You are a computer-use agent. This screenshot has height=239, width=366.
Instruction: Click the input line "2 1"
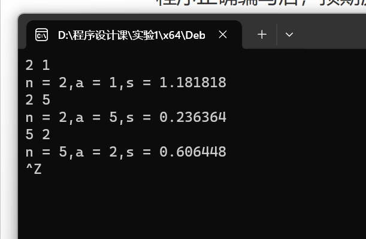tap(38, 65)
